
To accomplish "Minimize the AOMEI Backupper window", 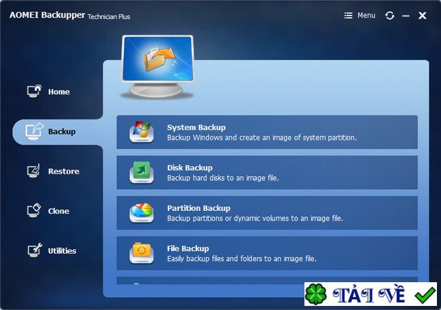I will click(406, 16).
